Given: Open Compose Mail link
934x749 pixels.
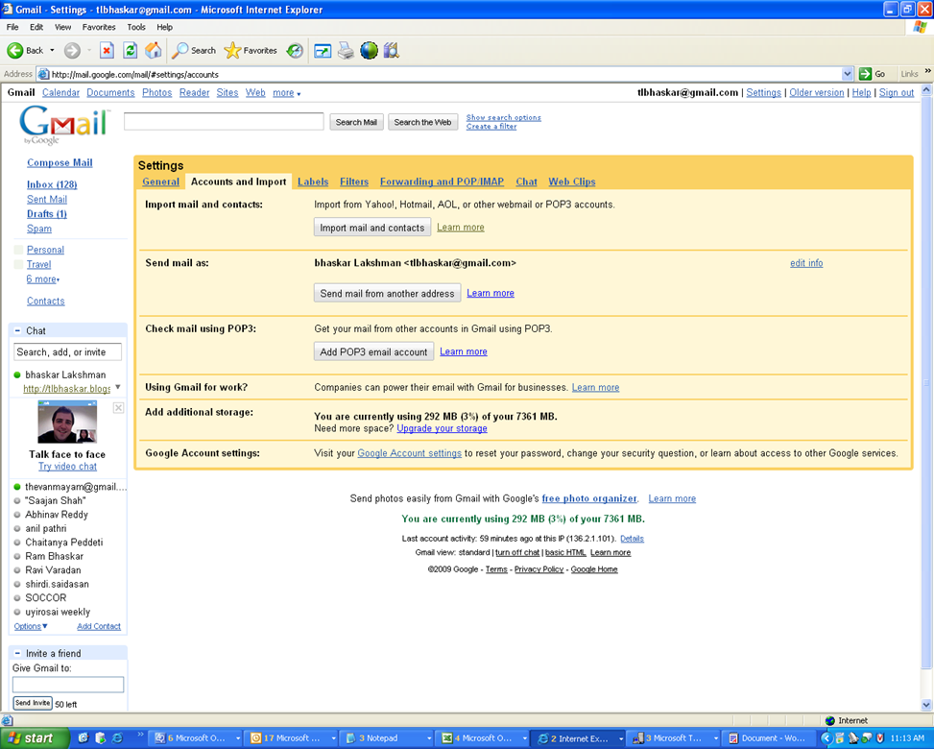Looking at the screenshot, I should (x=60, y=162).
